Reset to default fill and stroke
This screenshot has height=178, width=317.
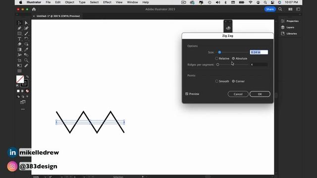[x=18, y=86]
